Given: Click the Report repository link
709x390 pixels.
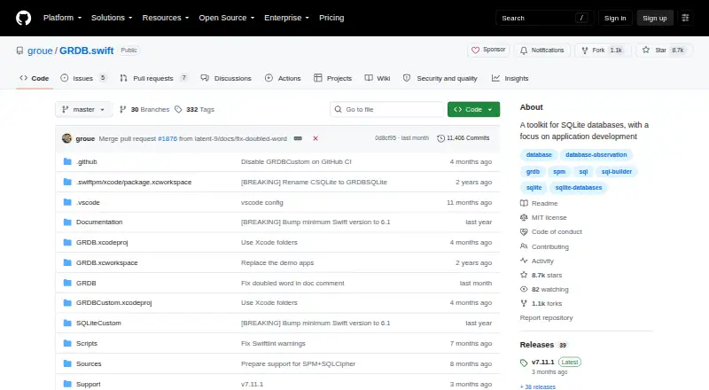Looking at the screenshot, I should [546, 317].
